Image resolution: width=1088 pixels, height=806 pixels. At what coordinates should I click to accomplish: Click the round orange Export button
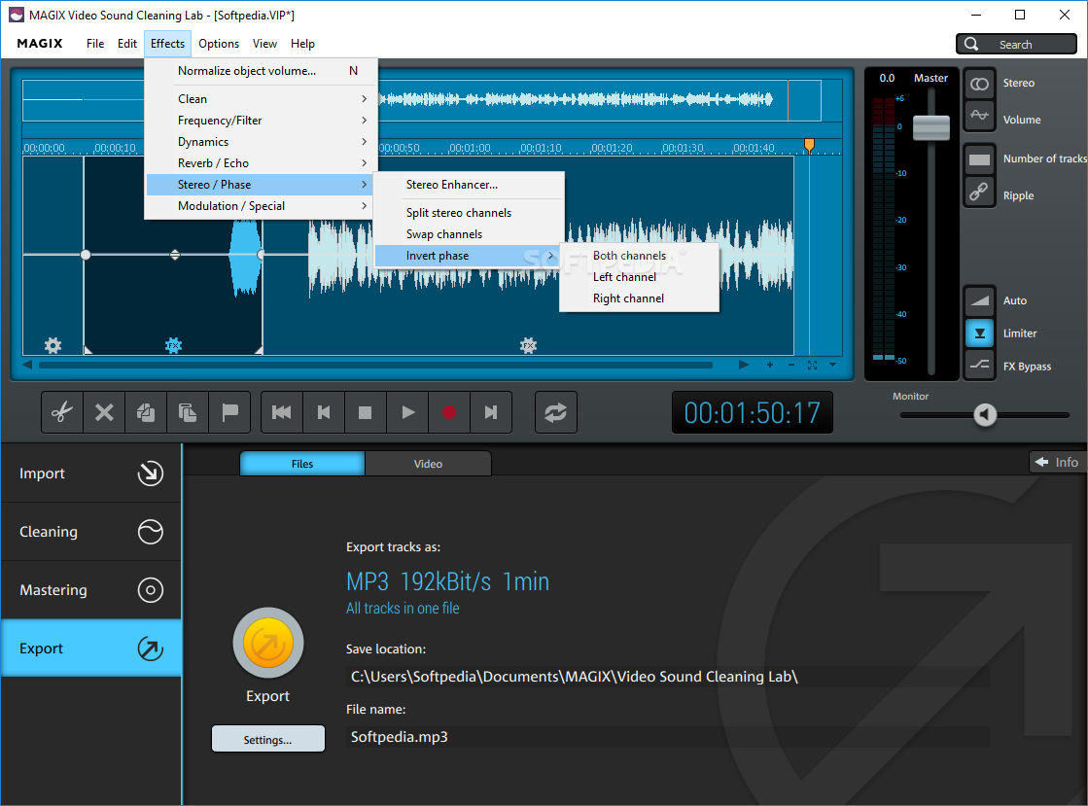tap(267, 643)
